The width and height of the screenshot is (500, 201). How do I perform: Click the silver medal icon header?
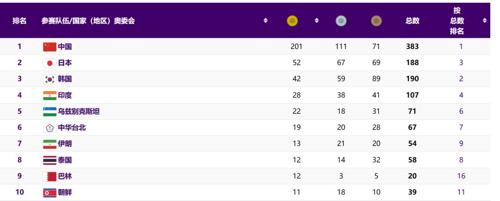(x=341, y=21)
